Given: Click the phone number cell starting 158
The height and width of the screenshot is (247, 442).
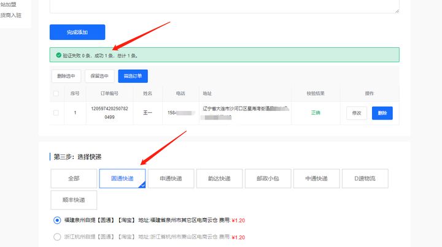Looking at the screenshot, I should [180, 113].
